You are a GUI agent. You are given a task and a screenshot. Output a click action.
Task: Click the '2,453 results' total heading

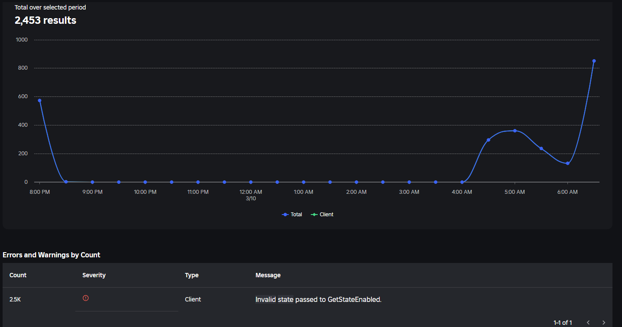point(45,20)
